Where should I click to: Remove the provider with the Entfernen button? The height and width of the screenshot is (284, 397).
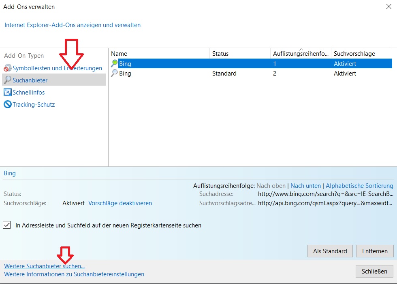[375, 251]
